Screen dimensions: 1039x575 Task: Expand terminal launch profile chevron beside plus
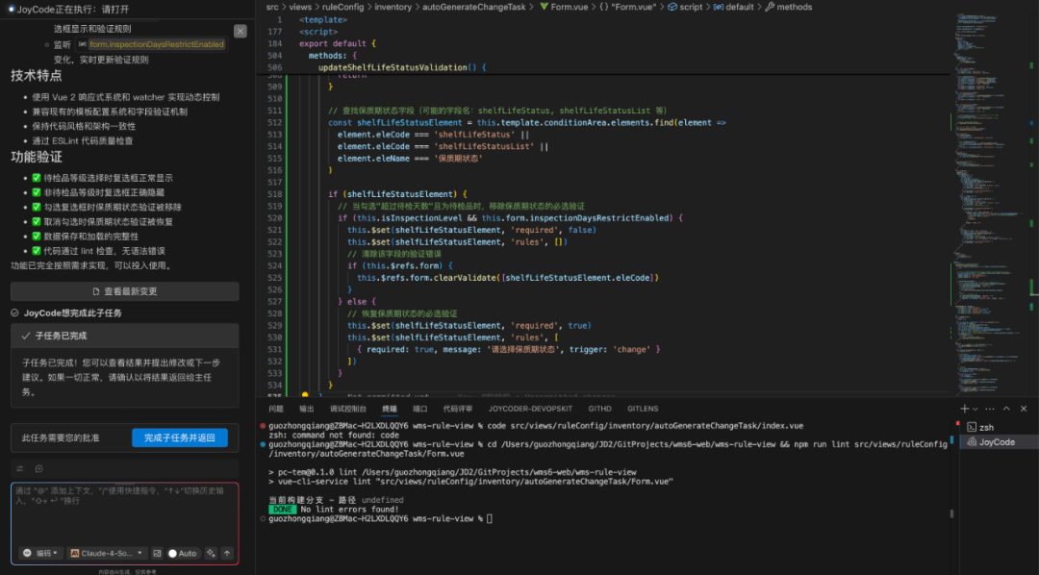976,409
